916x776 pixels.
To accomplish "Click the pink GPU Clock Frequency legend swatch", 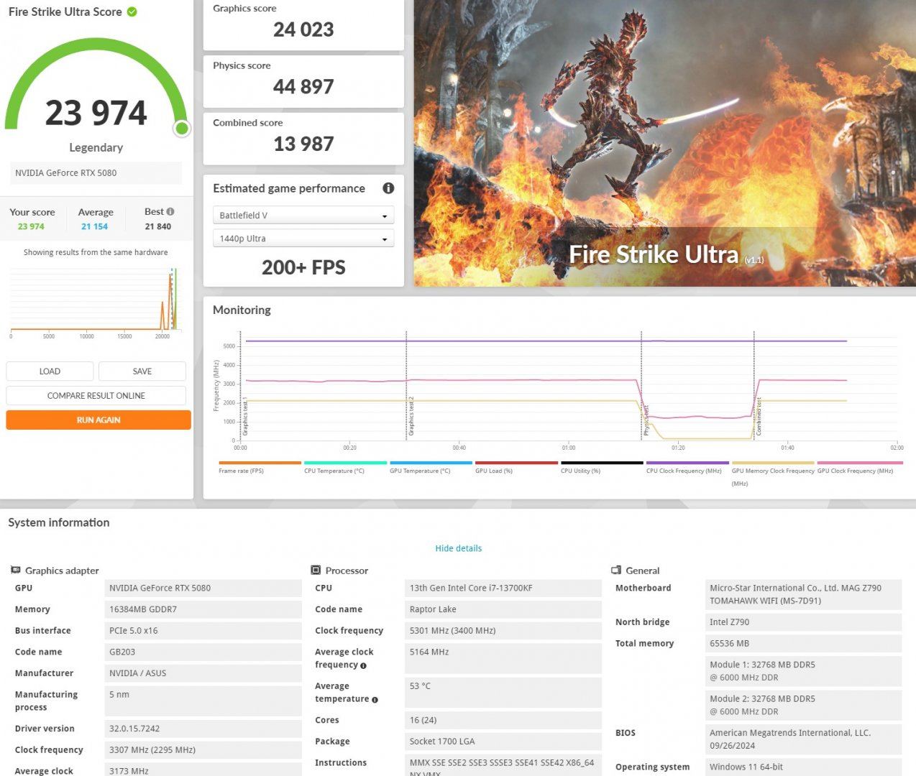I will pyautogui.click(x=860, y=463).
